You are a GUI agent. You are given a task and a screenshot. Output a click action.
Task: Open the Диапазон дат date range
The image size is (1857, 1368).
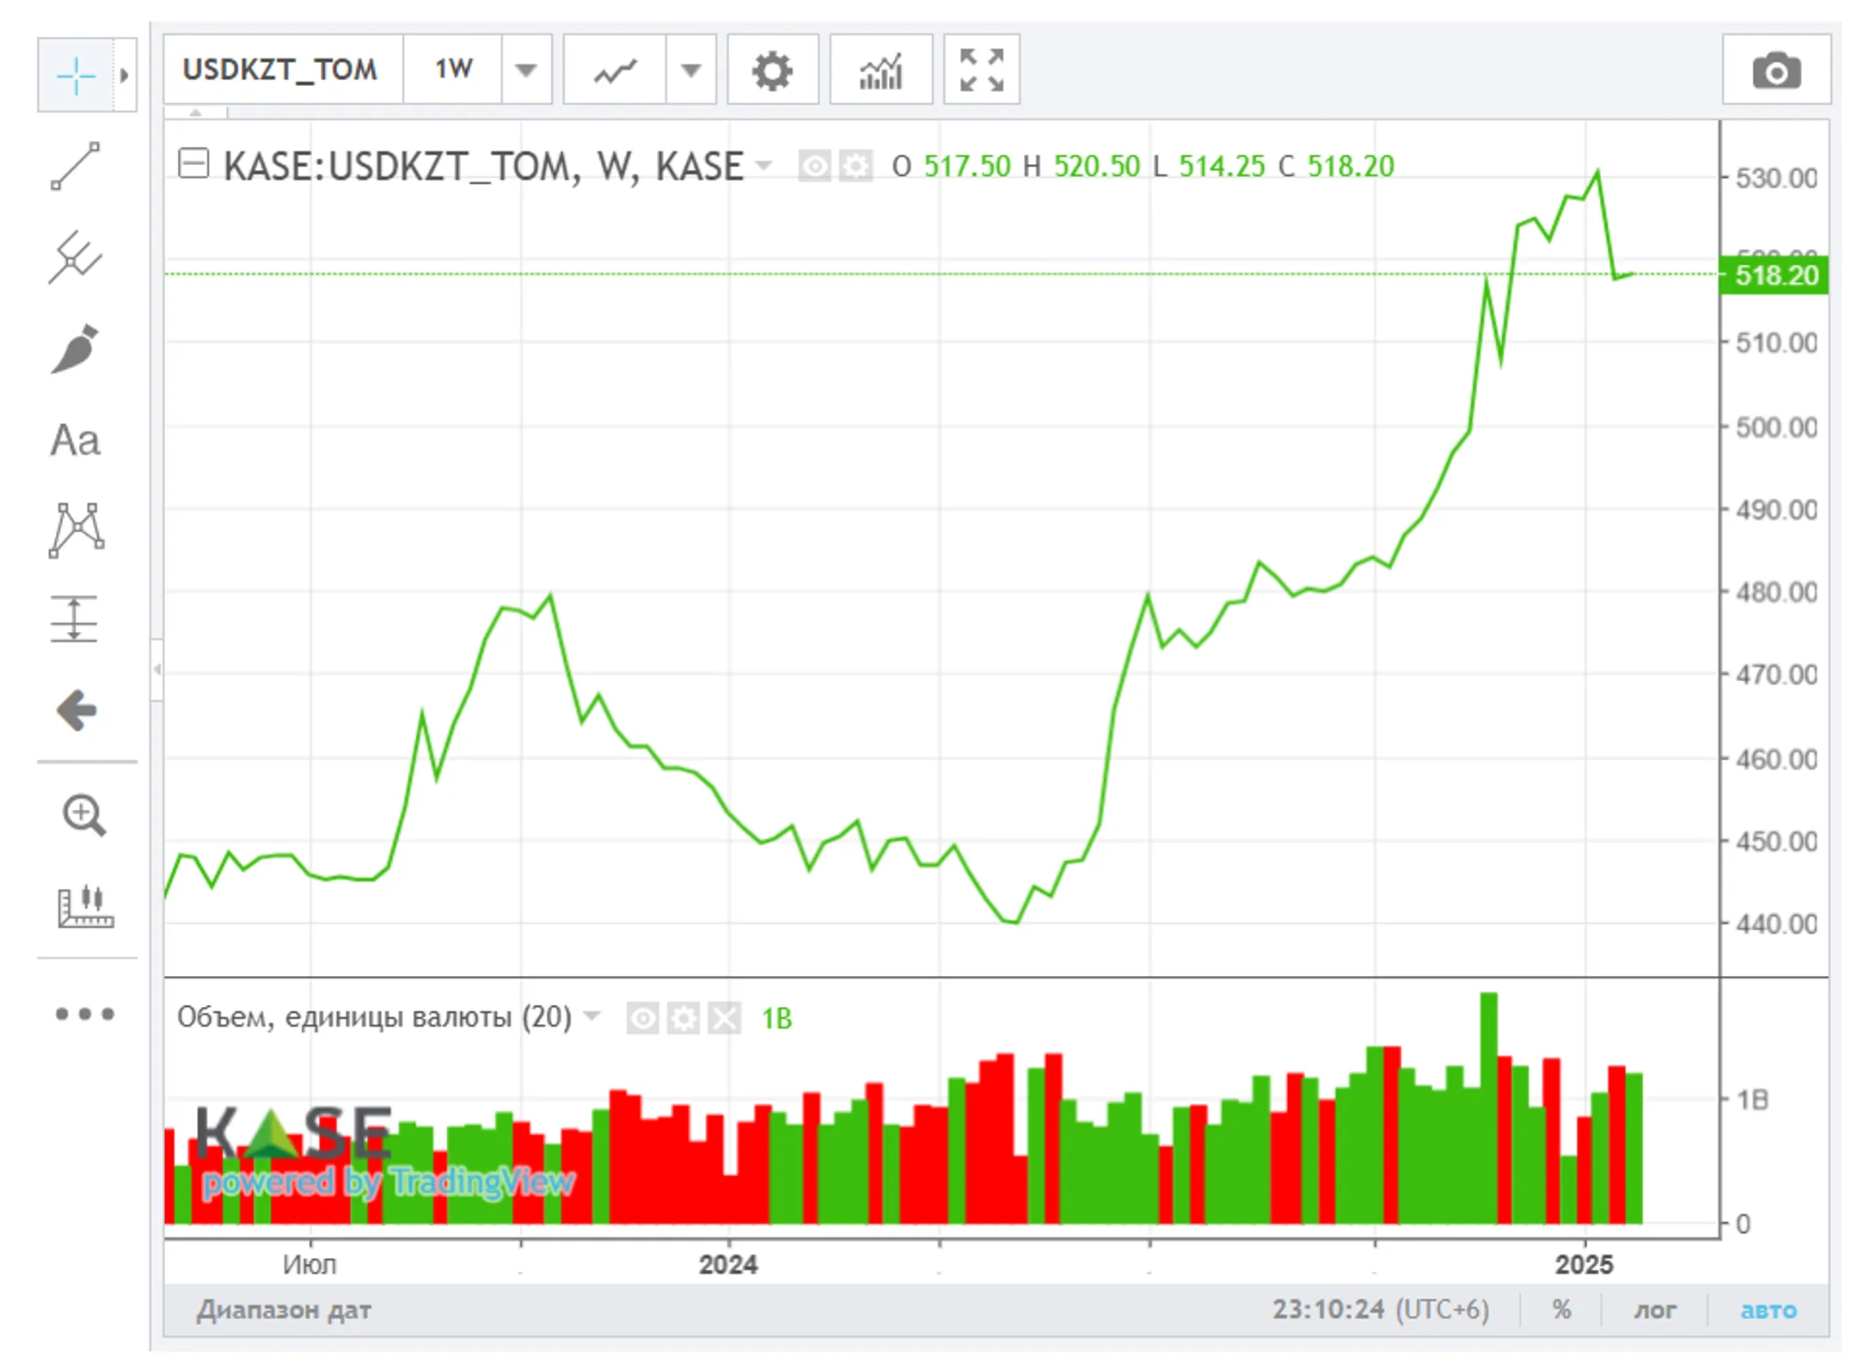point(284,1310)
